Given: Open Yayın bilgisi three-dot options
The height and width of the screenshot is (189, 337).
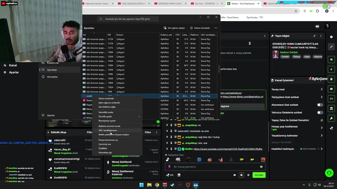Looking at the screenshot, I should click(321, 36).
